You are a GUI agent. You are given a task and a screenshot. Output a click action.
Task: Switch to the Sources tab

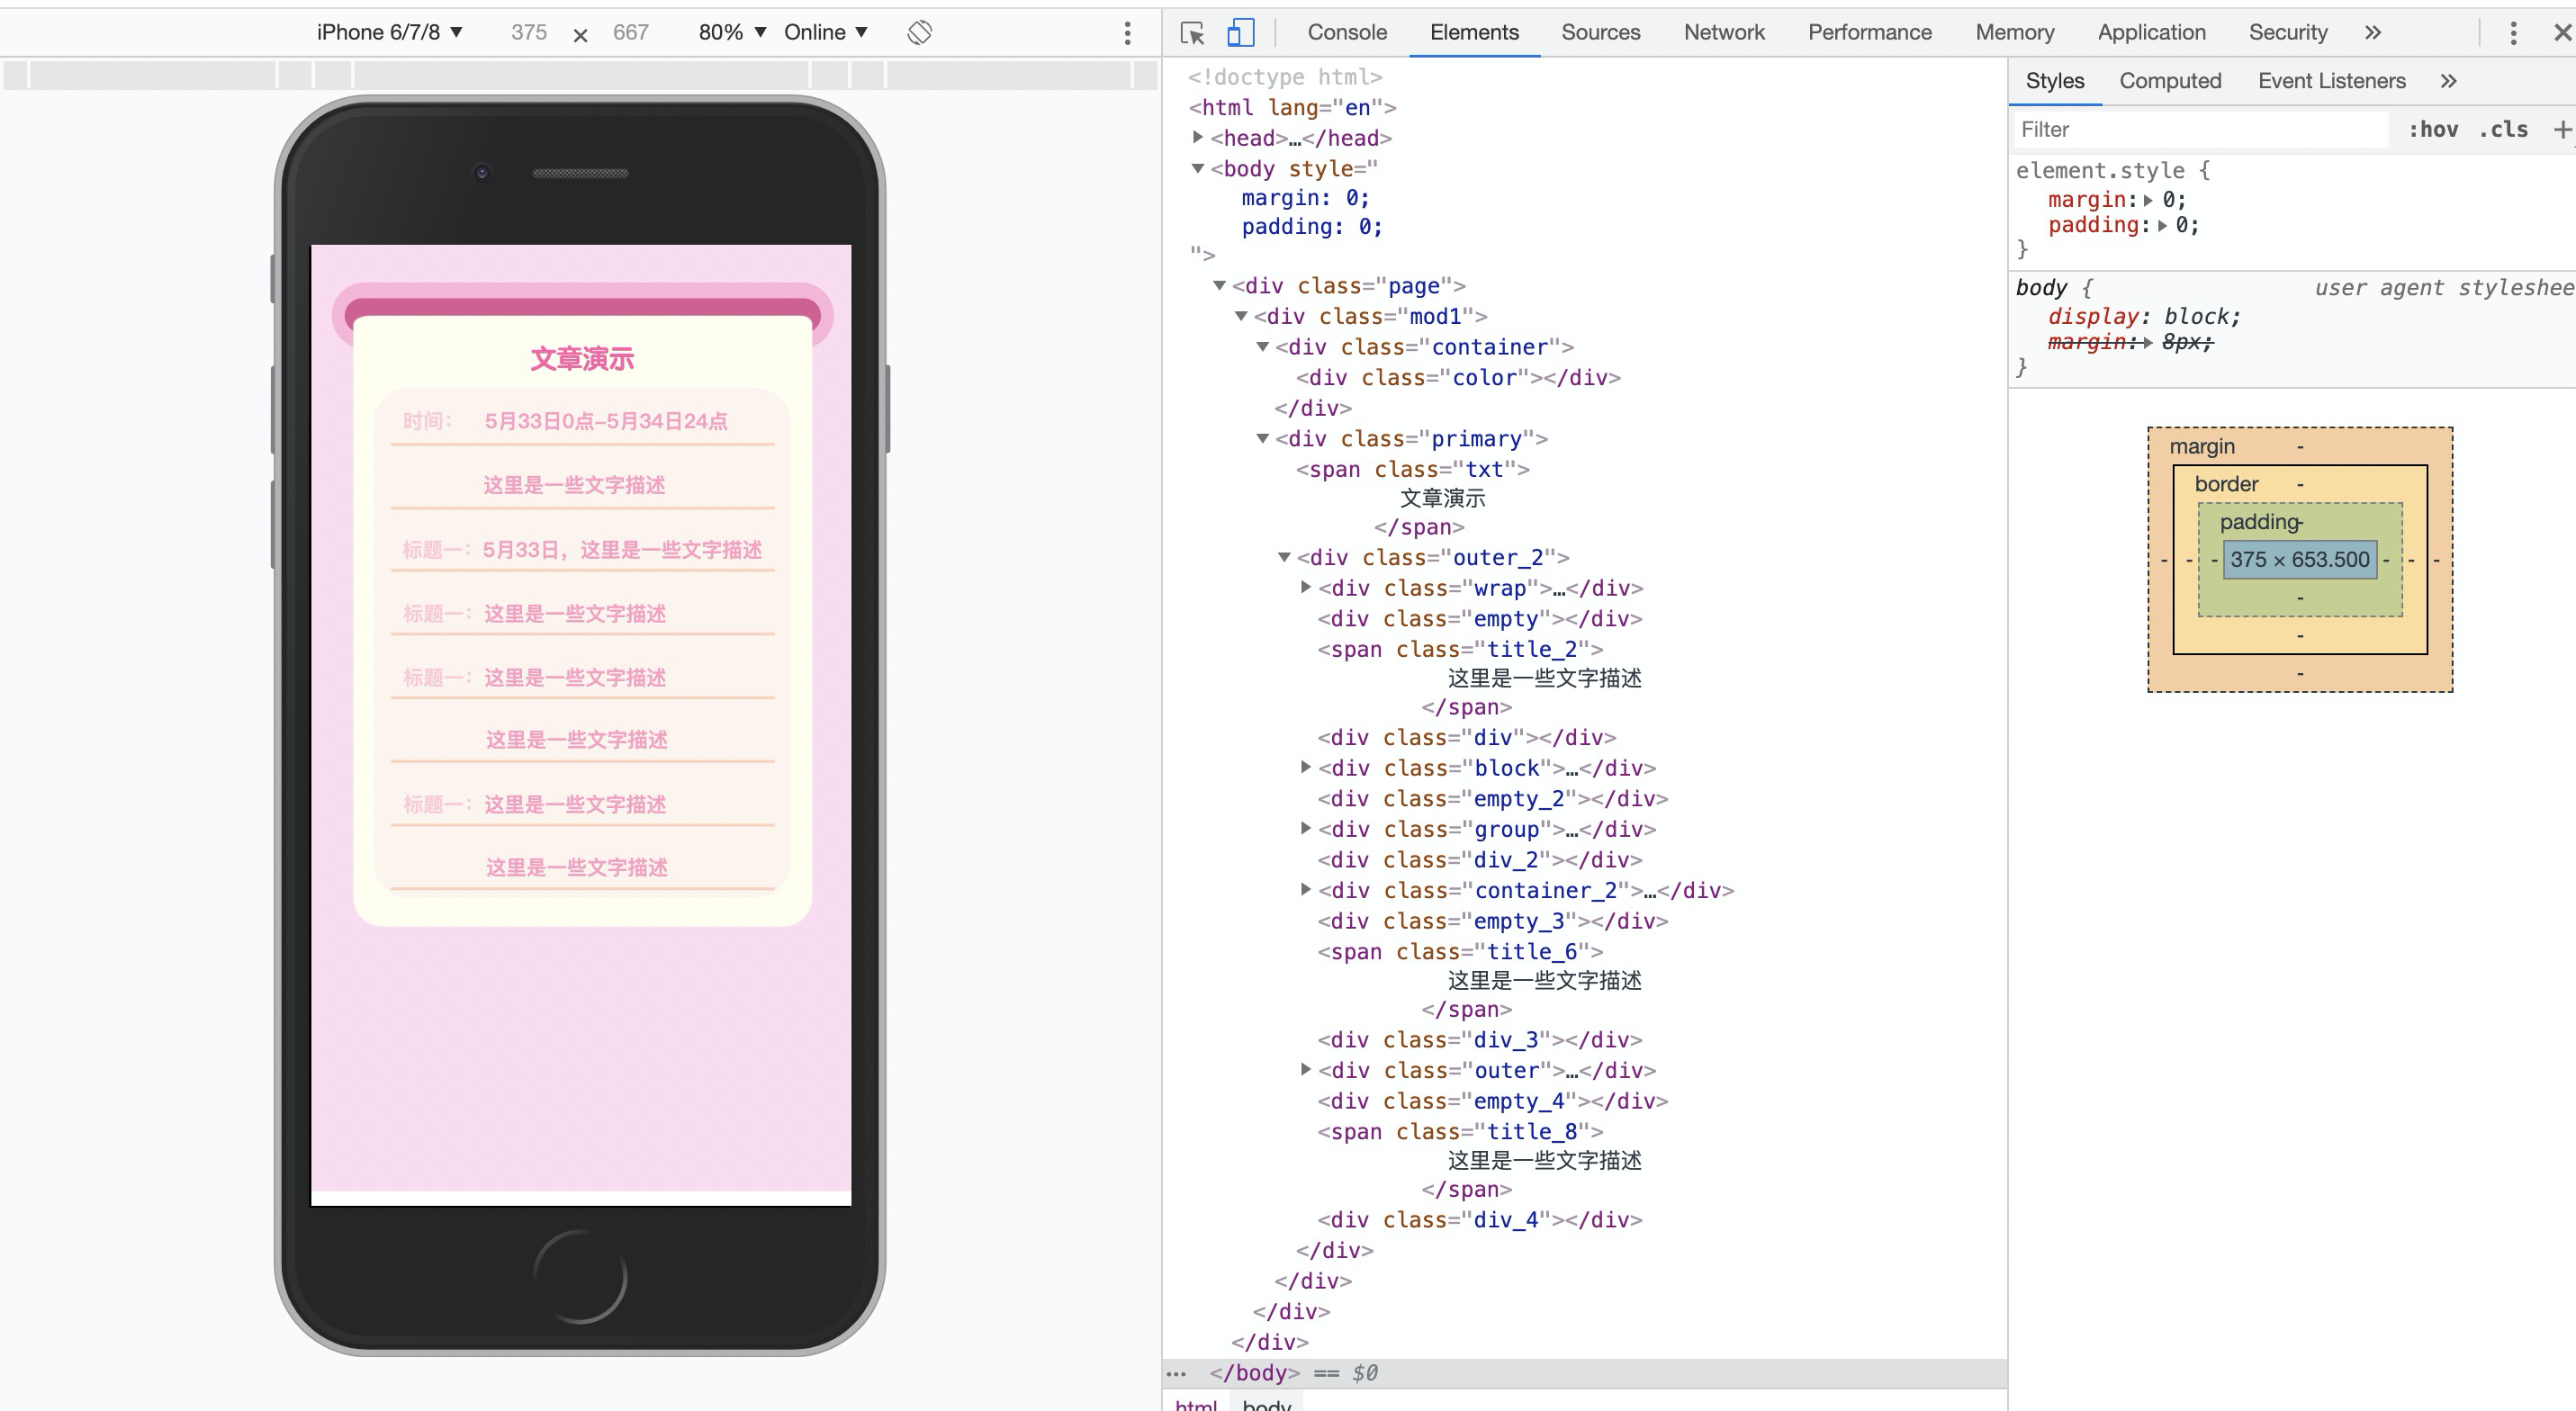coord(1601,32)
